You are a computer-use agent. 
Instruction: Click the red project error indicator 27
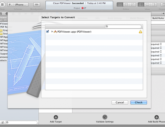(x=84, y=8)
